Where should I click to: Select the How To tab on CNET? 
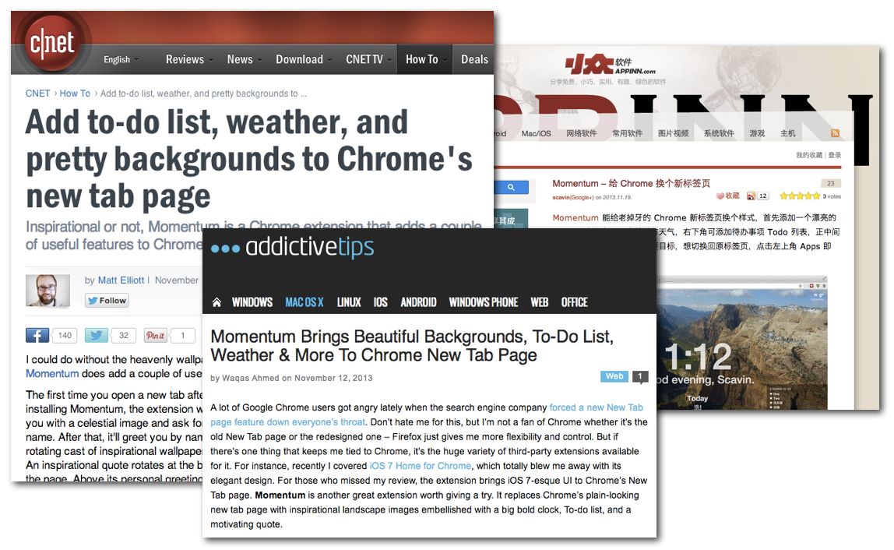pyautogui.click(x=424, y=59)
